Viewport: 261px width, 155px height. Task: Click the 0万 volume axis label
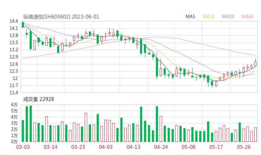14,142
